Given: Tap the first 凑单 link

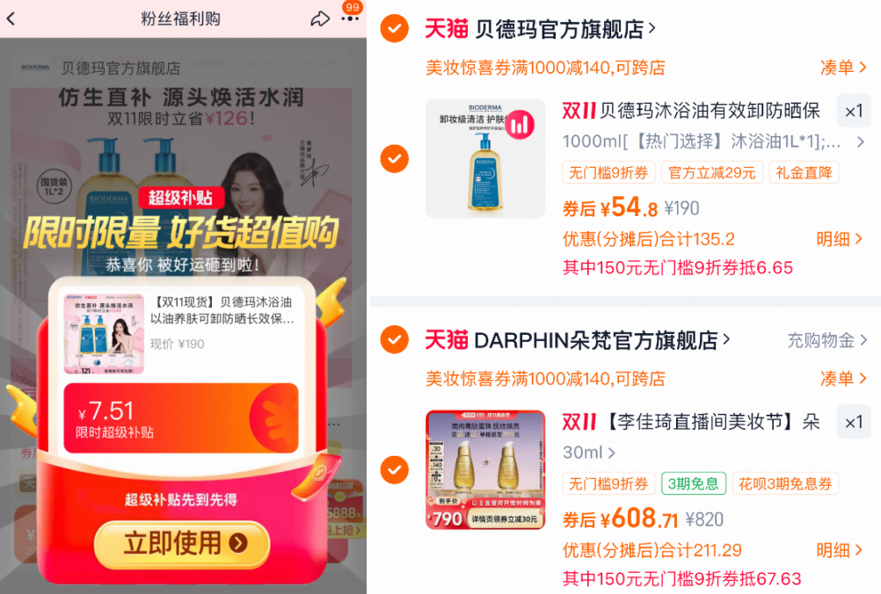Looking at the screenshot, I should click(x=843, y=68).
